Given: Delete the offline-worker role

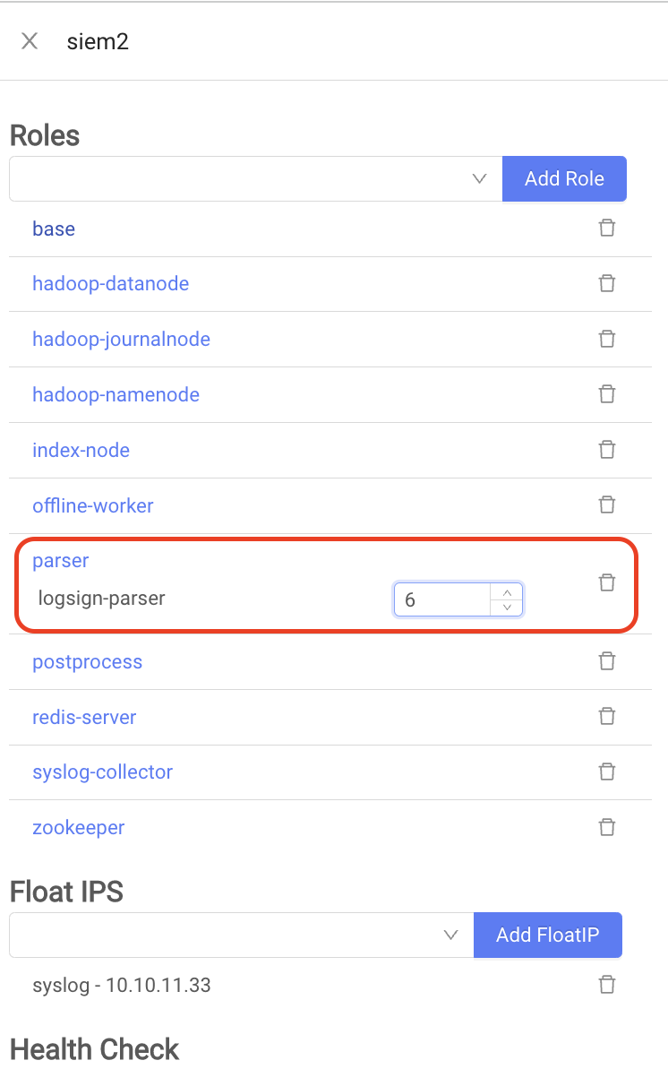Looking at the screenshot, I should pyautogui.click(x=607, y=505).
